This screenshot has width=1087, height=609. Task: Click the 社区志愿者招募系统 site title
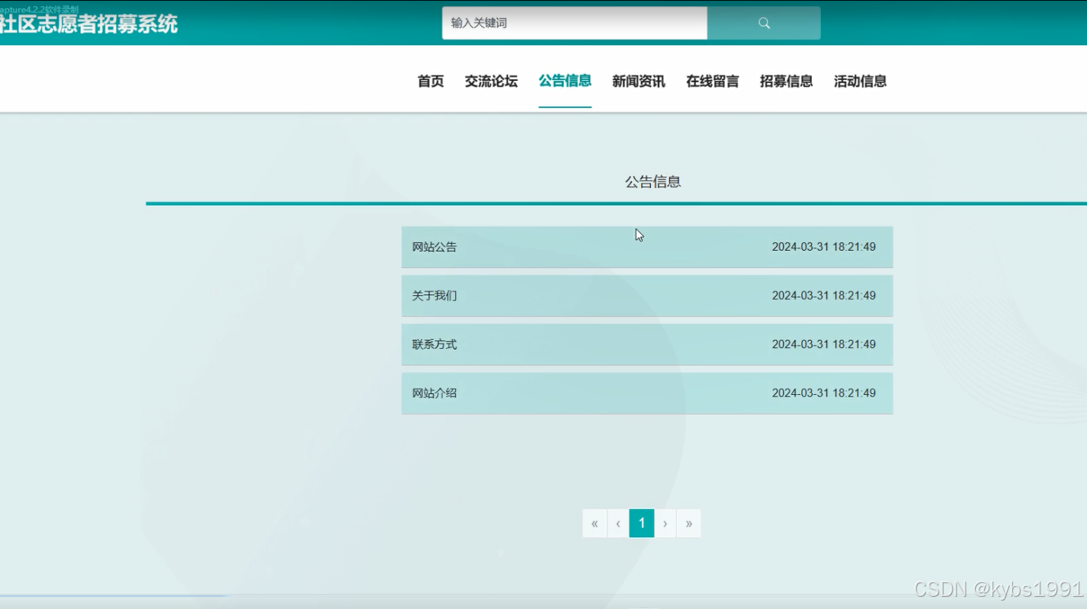[88, 24]
